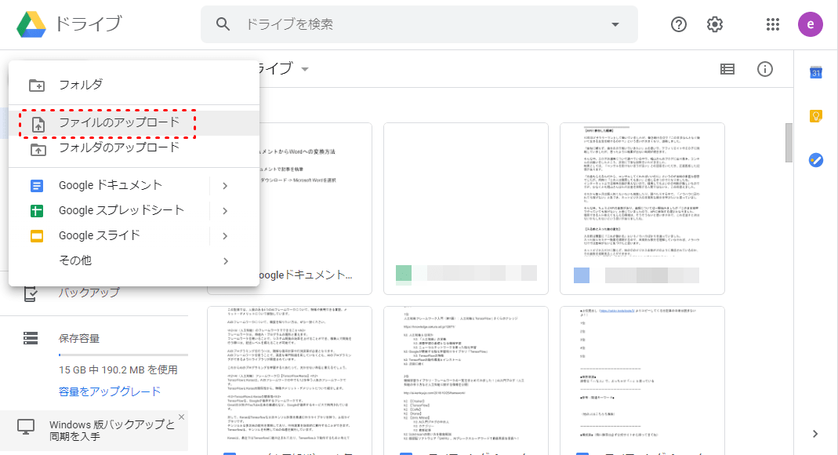Screen dimensions: 838x455
Task: Open the Google apps grid
Action: pos(773,24)
